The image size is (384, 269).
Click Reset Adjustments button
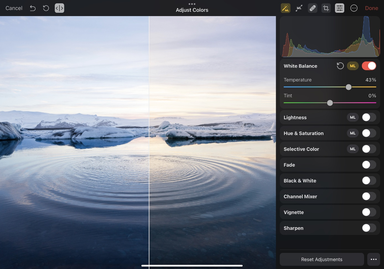point(322,259)
